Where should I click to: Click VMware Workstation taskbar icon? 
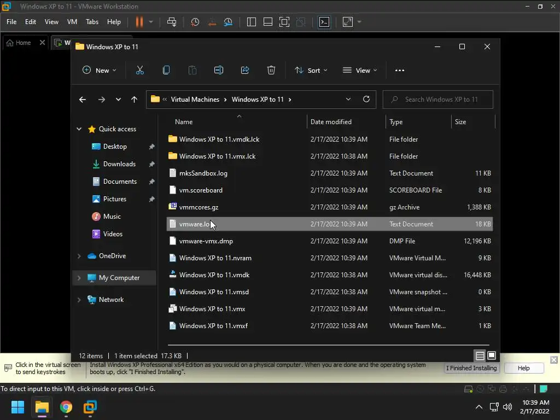point(90,407)
